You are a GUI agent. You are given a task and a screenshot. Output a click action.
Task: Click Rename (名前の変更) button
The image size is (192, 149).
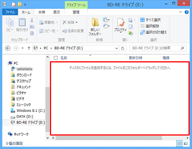click(73, 31)
